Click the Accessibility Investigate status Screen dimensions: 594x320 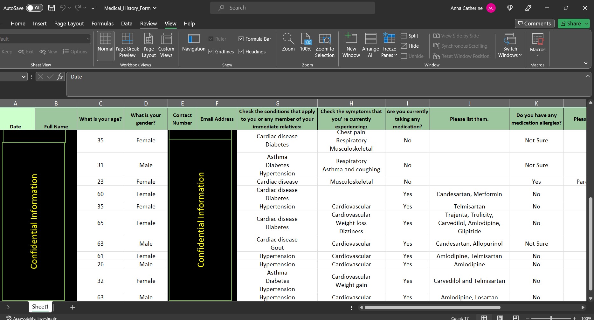coord(32,318)
